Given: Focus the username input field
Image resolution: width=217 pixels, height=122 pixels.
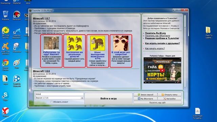Looking at the screenshot, I should pos(59,94).
